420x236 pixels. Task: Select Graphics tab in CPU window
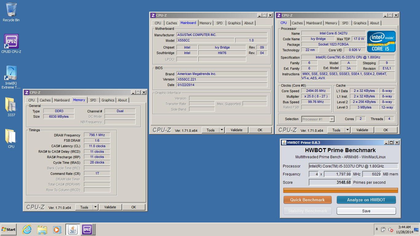pos(360,23)
